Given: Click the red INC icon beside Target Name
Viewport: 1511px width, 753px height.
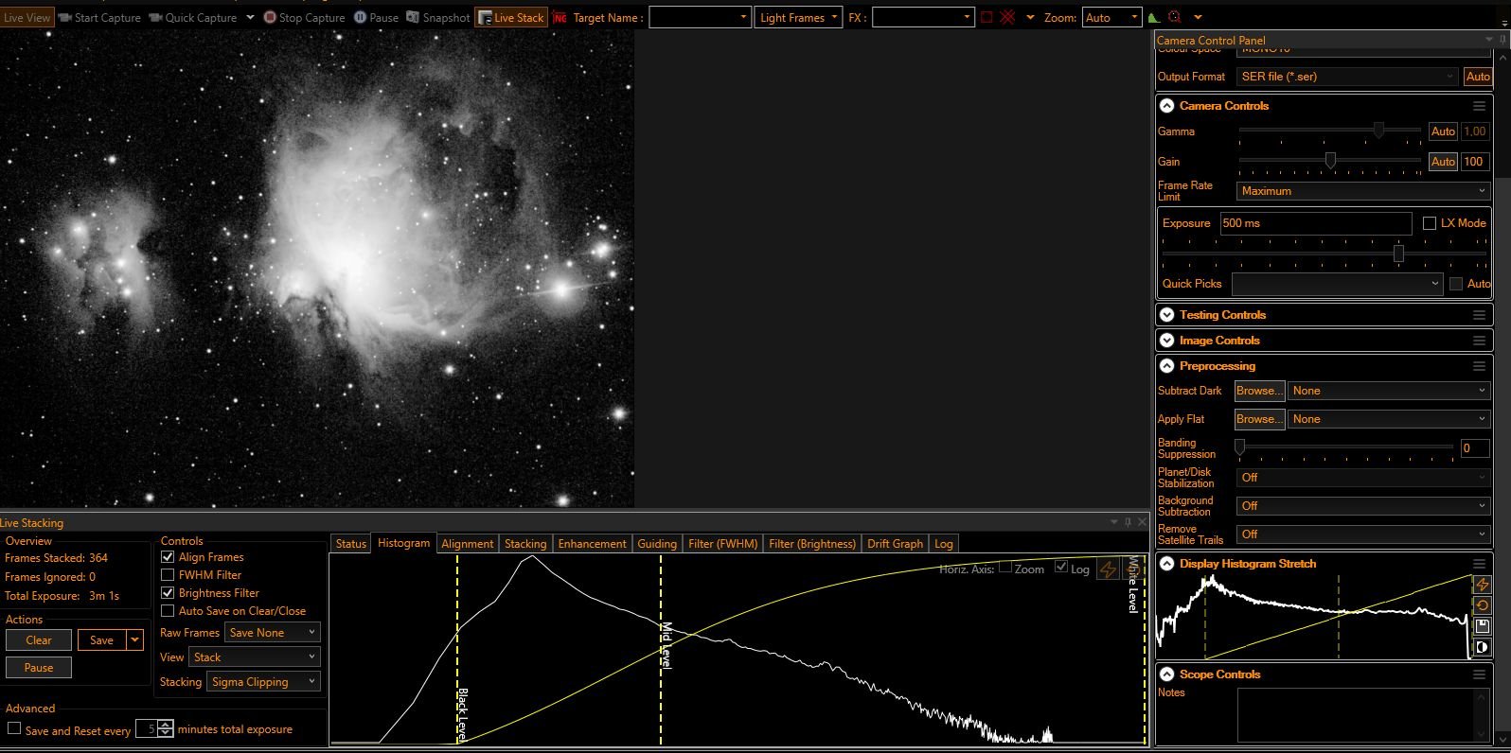Looking at the screenshot, I should (560, 17).
